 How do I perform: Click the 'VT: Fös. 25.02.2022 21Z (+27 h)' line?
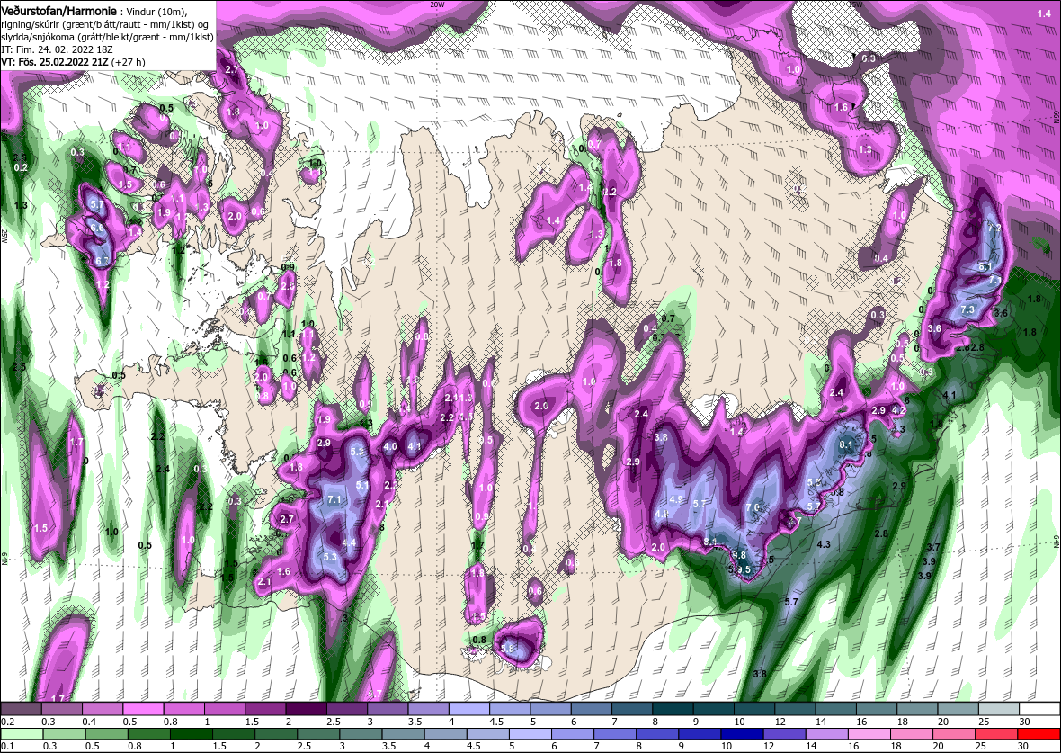[x=73, y=61]
